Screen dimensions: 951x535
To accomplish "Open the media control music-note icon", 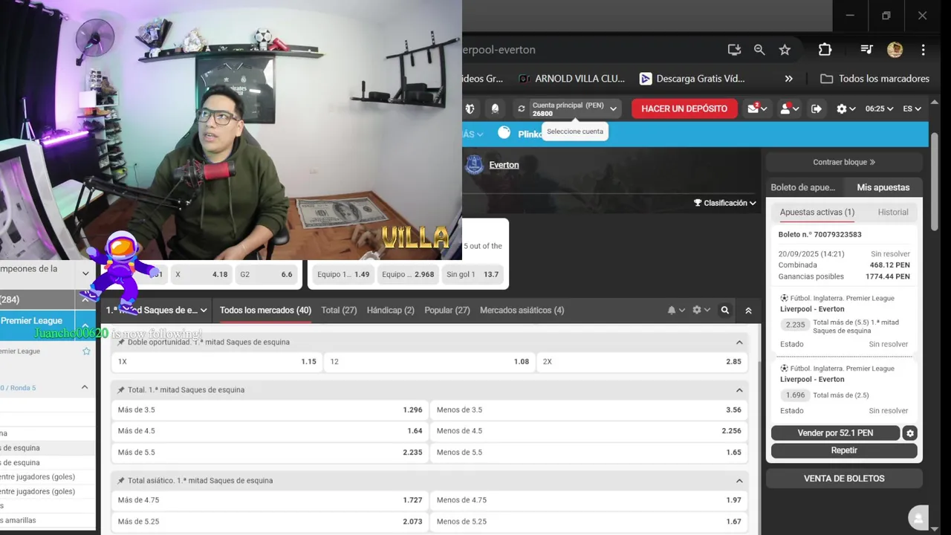I will (866, 50).
